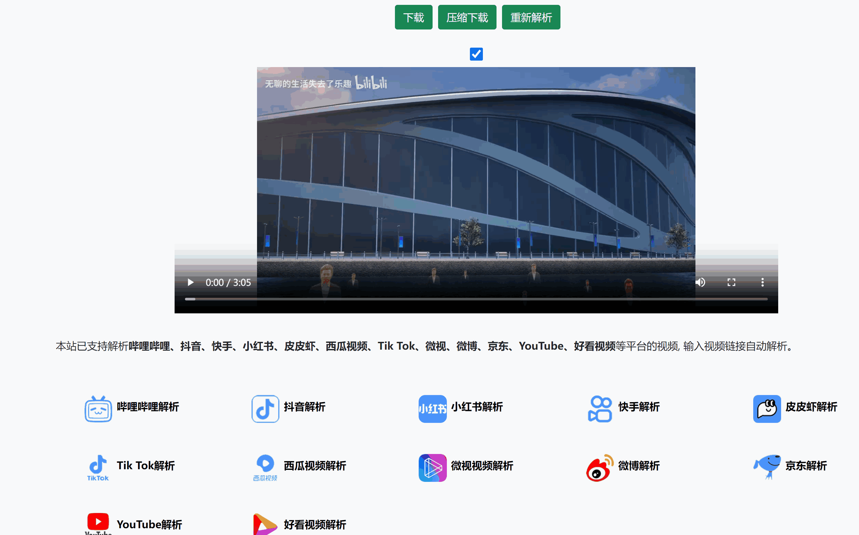Click the video progress bar
The width and height of the screenshot is (859, 535).
coord(476,299)
